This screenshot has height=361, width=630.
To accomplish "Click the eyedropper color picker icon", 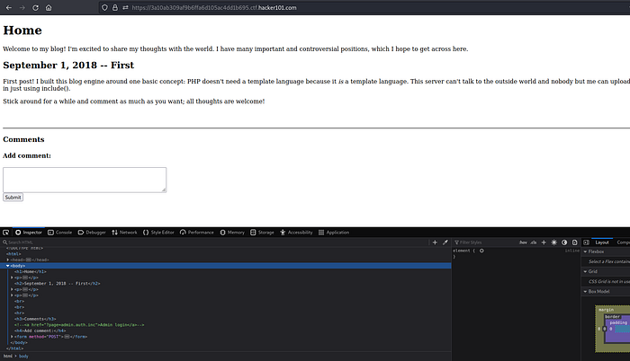I will [x=445, y=242].
